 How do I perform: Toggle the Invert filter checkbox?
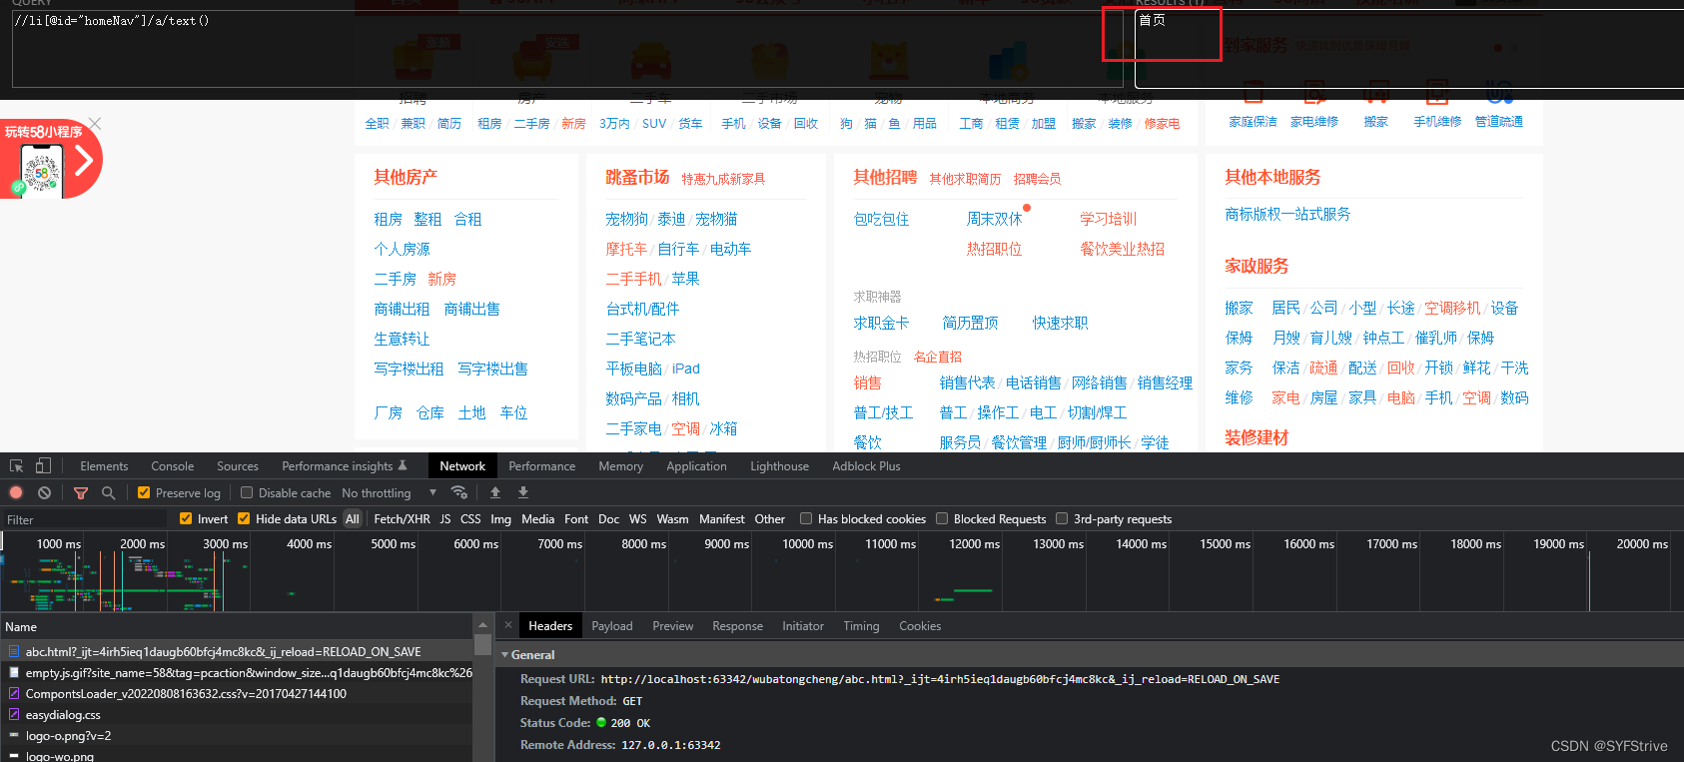[186, 518]
